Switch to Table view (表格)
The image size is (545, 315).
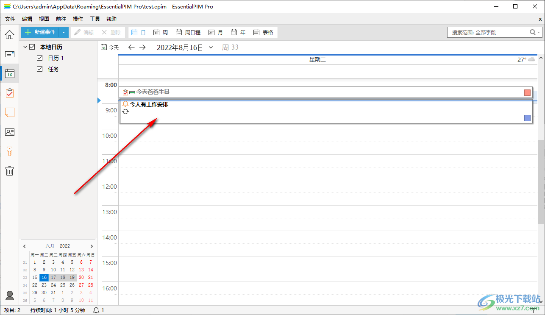pos(263,32)
